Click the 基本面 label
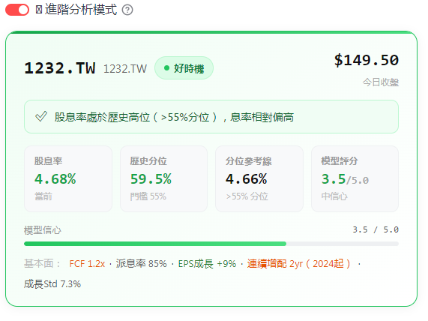428x321 pixels. point(42,264)
